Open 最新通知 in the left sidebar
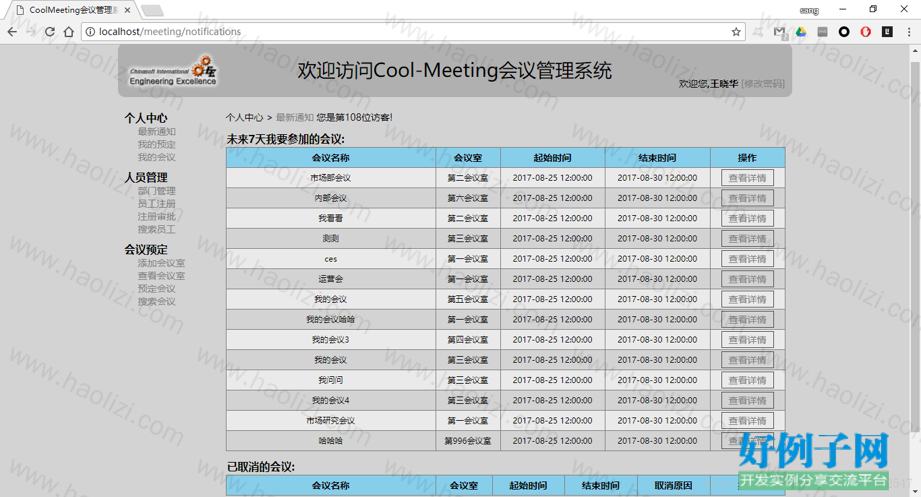This screenshot has width=921, height=497. tap(156, 131)
